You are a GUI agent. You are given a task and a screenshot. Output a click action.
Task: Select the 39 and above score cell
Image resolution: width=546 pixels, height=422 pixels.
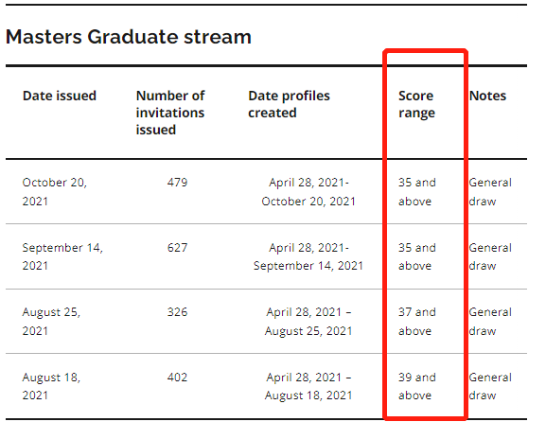tap(417, 386)
